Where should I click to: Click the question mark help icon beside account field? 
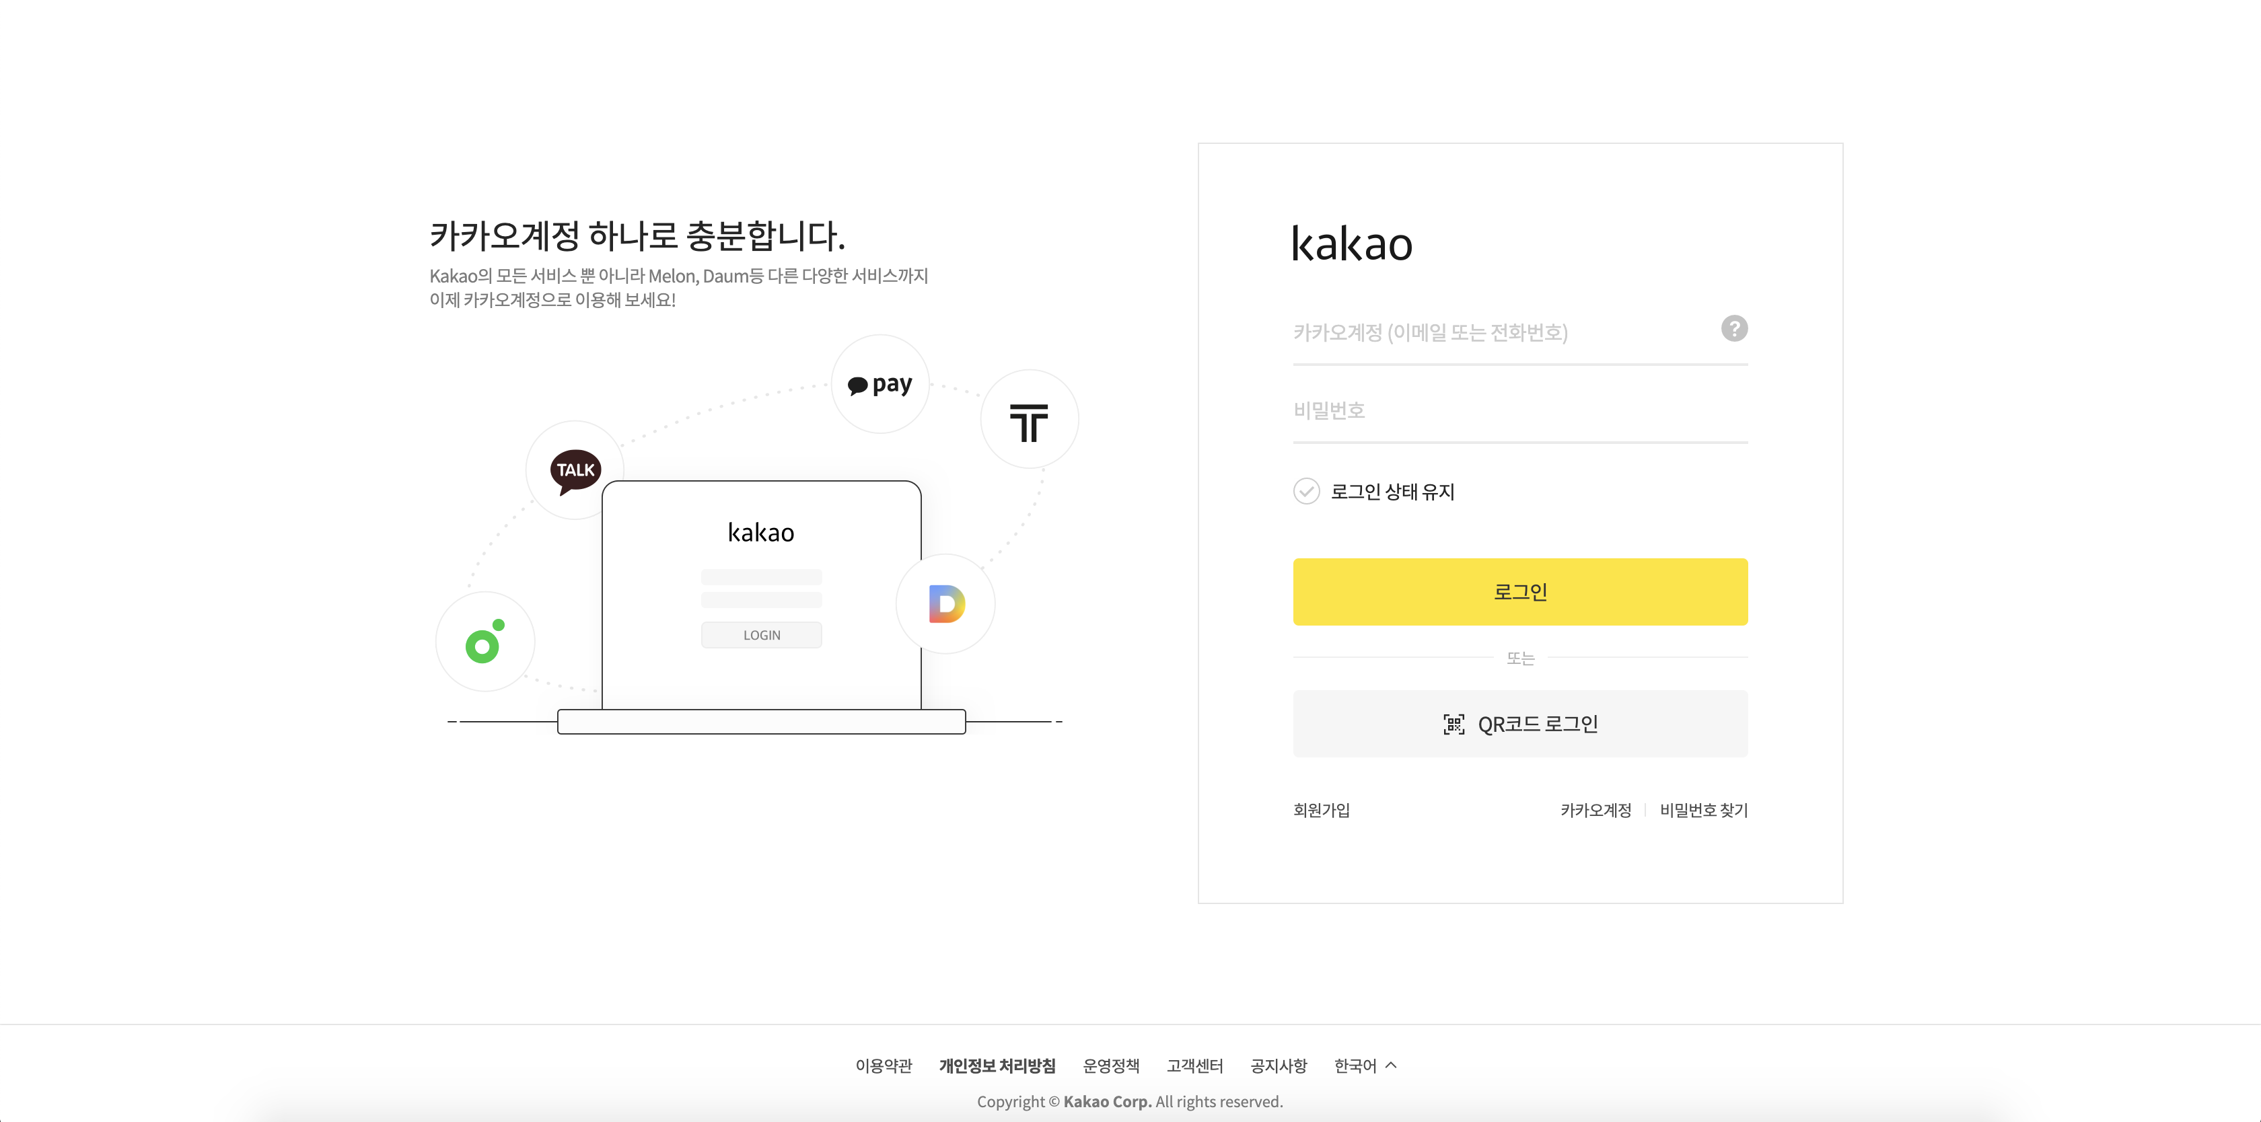pos(1733,329)
